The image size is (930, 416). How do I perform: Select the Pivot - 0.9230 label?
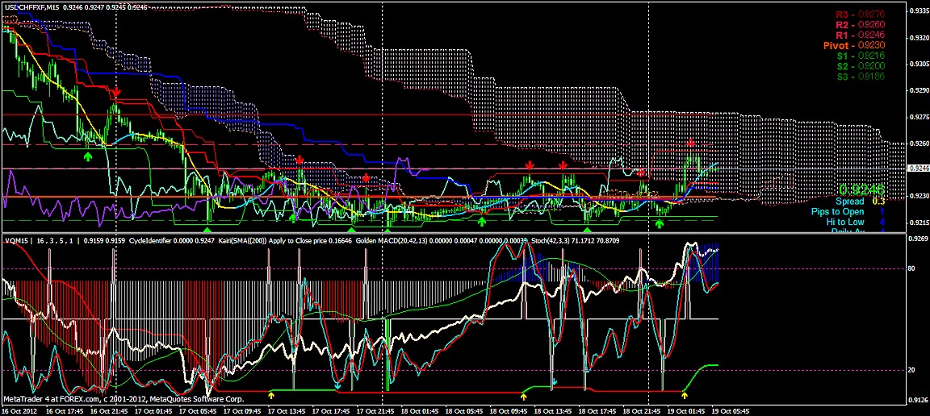(x=855, y=45)
